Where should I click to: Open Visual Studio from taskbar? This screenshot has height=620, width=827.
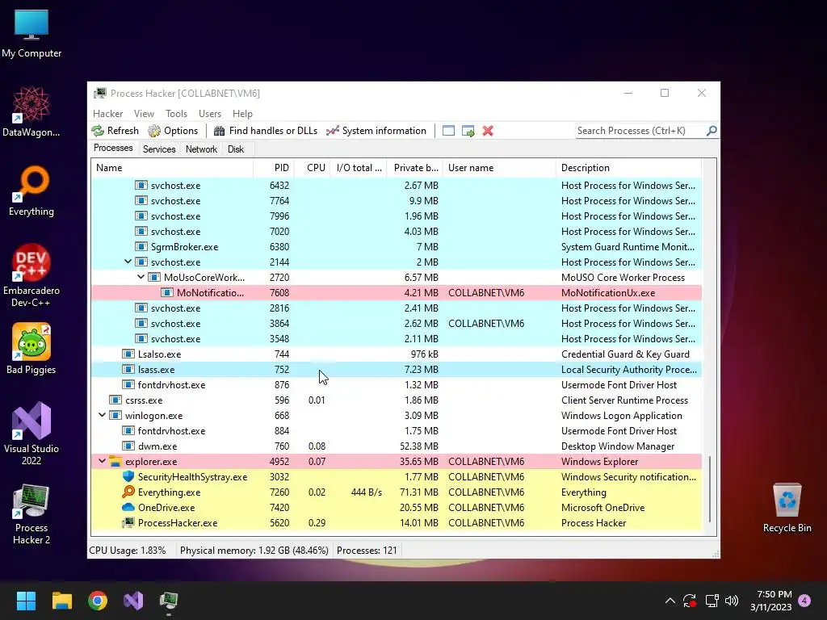tap(133, 601)
